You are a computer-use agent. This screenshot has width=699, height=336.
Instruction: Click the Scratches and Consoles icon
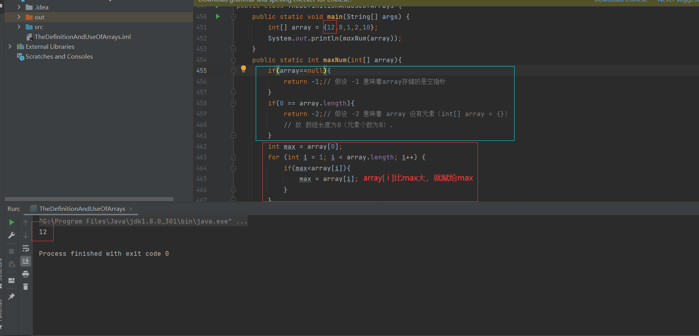[x=20, y=57]
